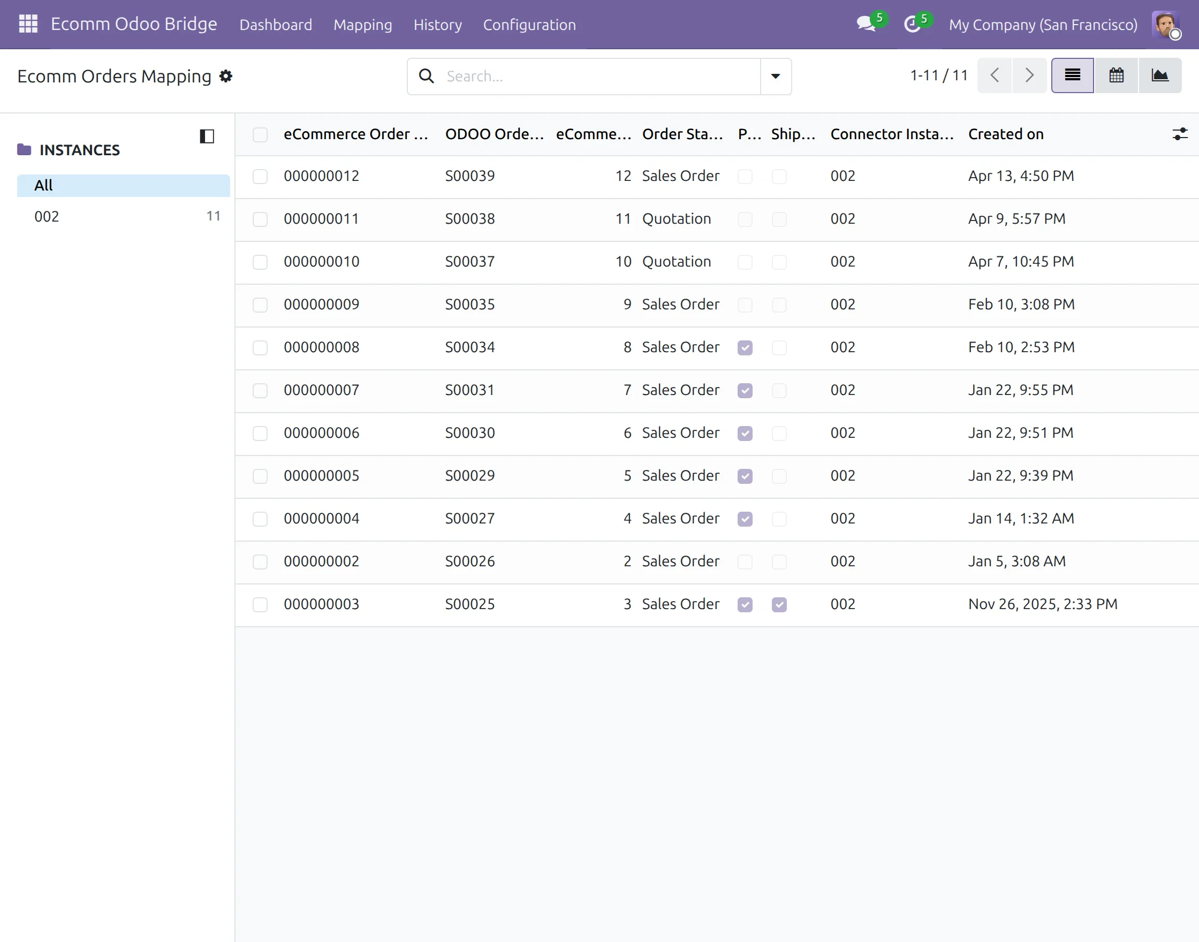Screen dimensions: 1199x942
Task: Open the gear actions menu beside title
Action: (225, 76)
